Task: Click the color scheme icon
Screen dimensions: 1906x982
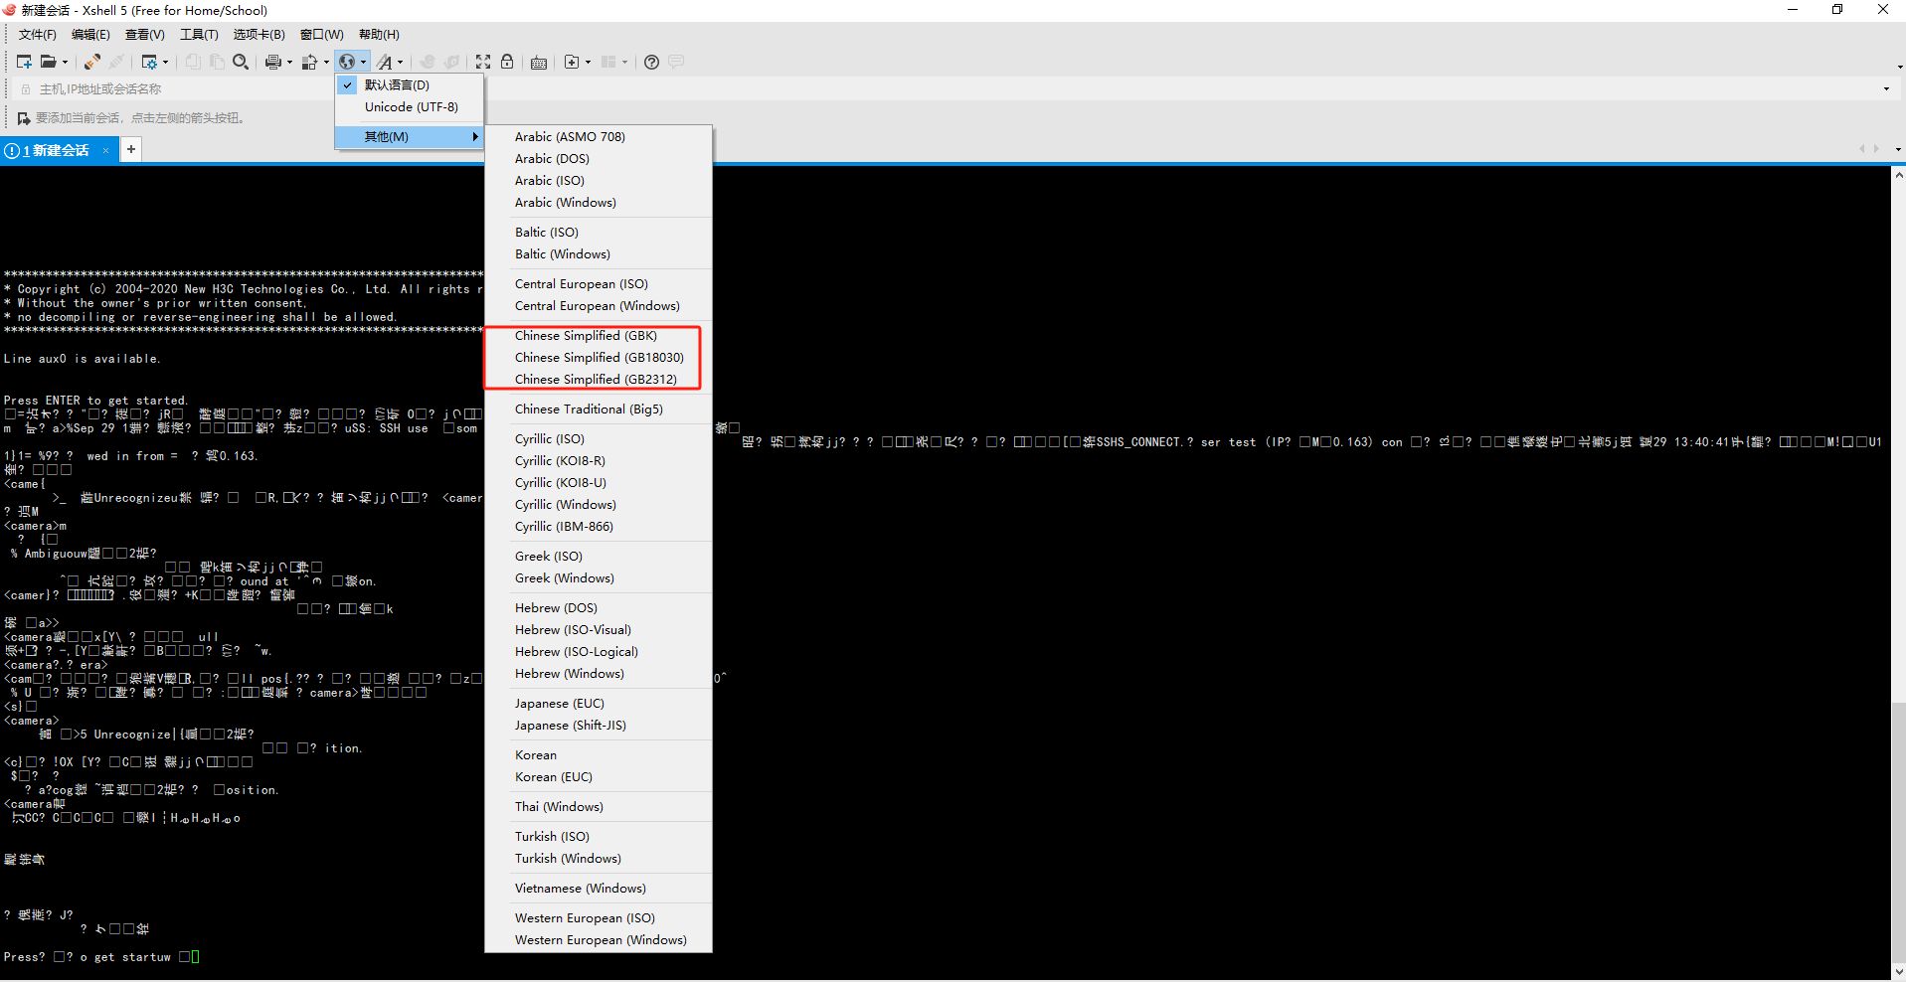Action: [x=310, y=62]
